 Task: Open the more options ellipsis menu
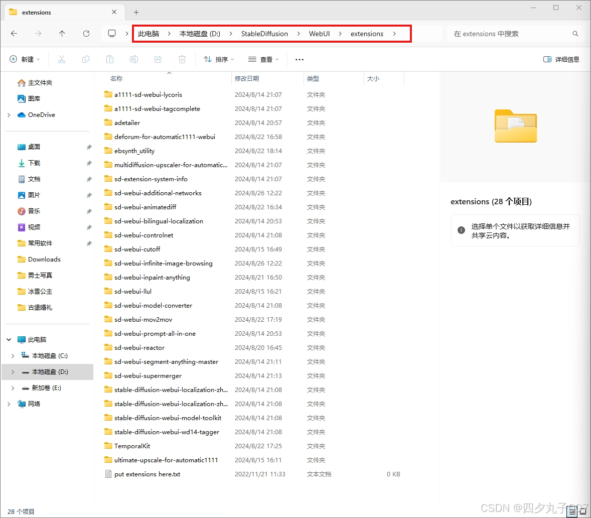(300, 60)
